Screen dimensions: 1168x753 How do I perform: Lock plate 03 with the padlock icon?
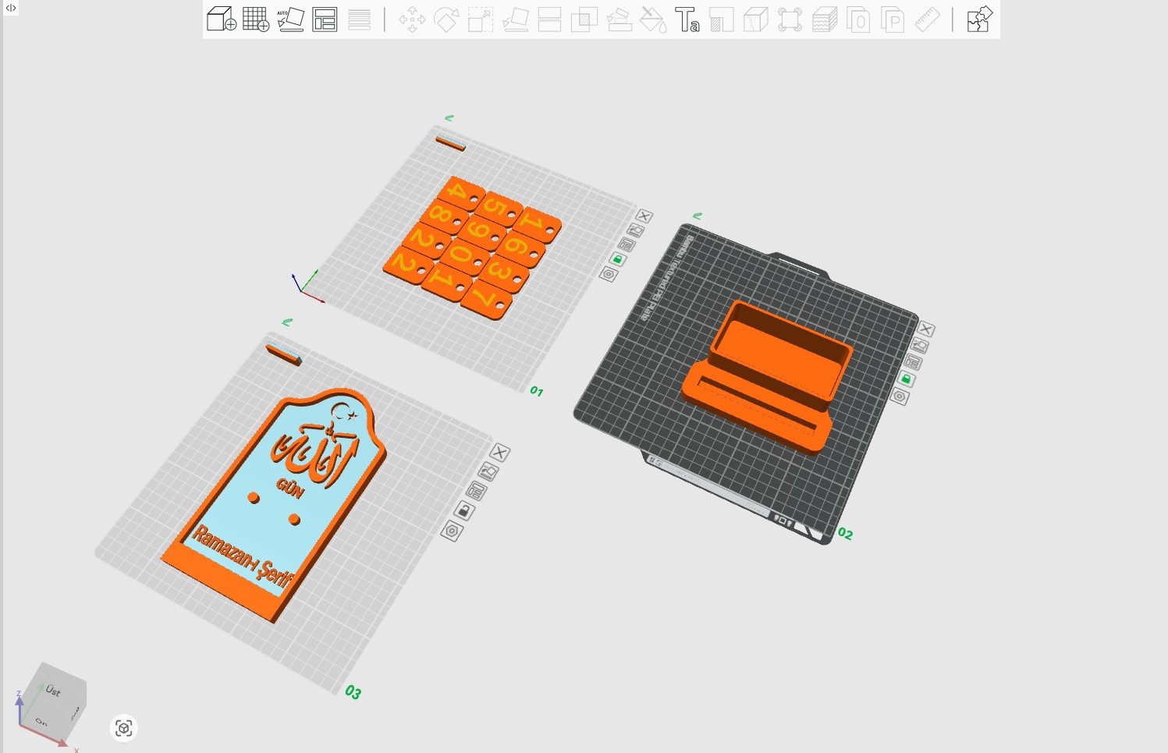pos(463,511)
